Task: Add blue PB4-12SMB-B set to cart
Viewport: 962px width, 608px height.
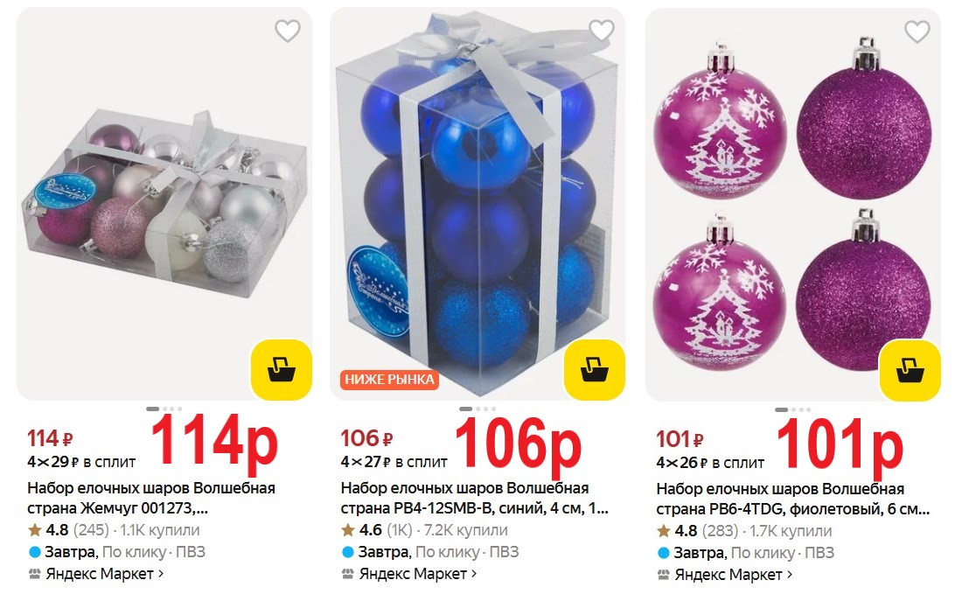Action: [594, 370]
